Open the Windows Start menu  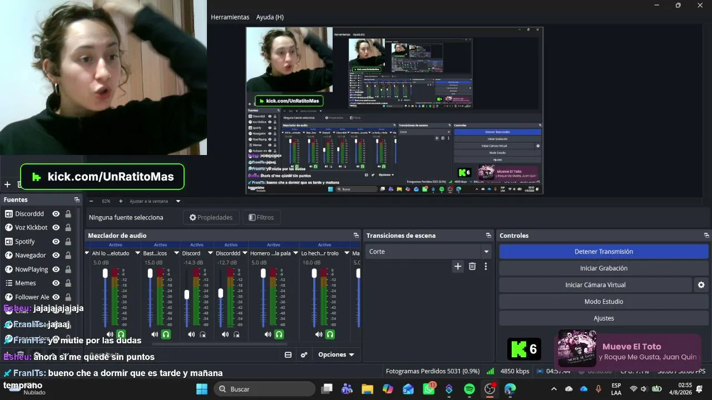click(x=202, y=389)
